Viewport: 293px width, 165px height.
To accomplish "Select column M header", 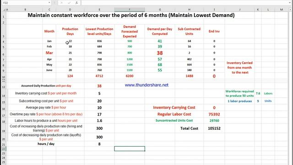I will click(282, 10).
